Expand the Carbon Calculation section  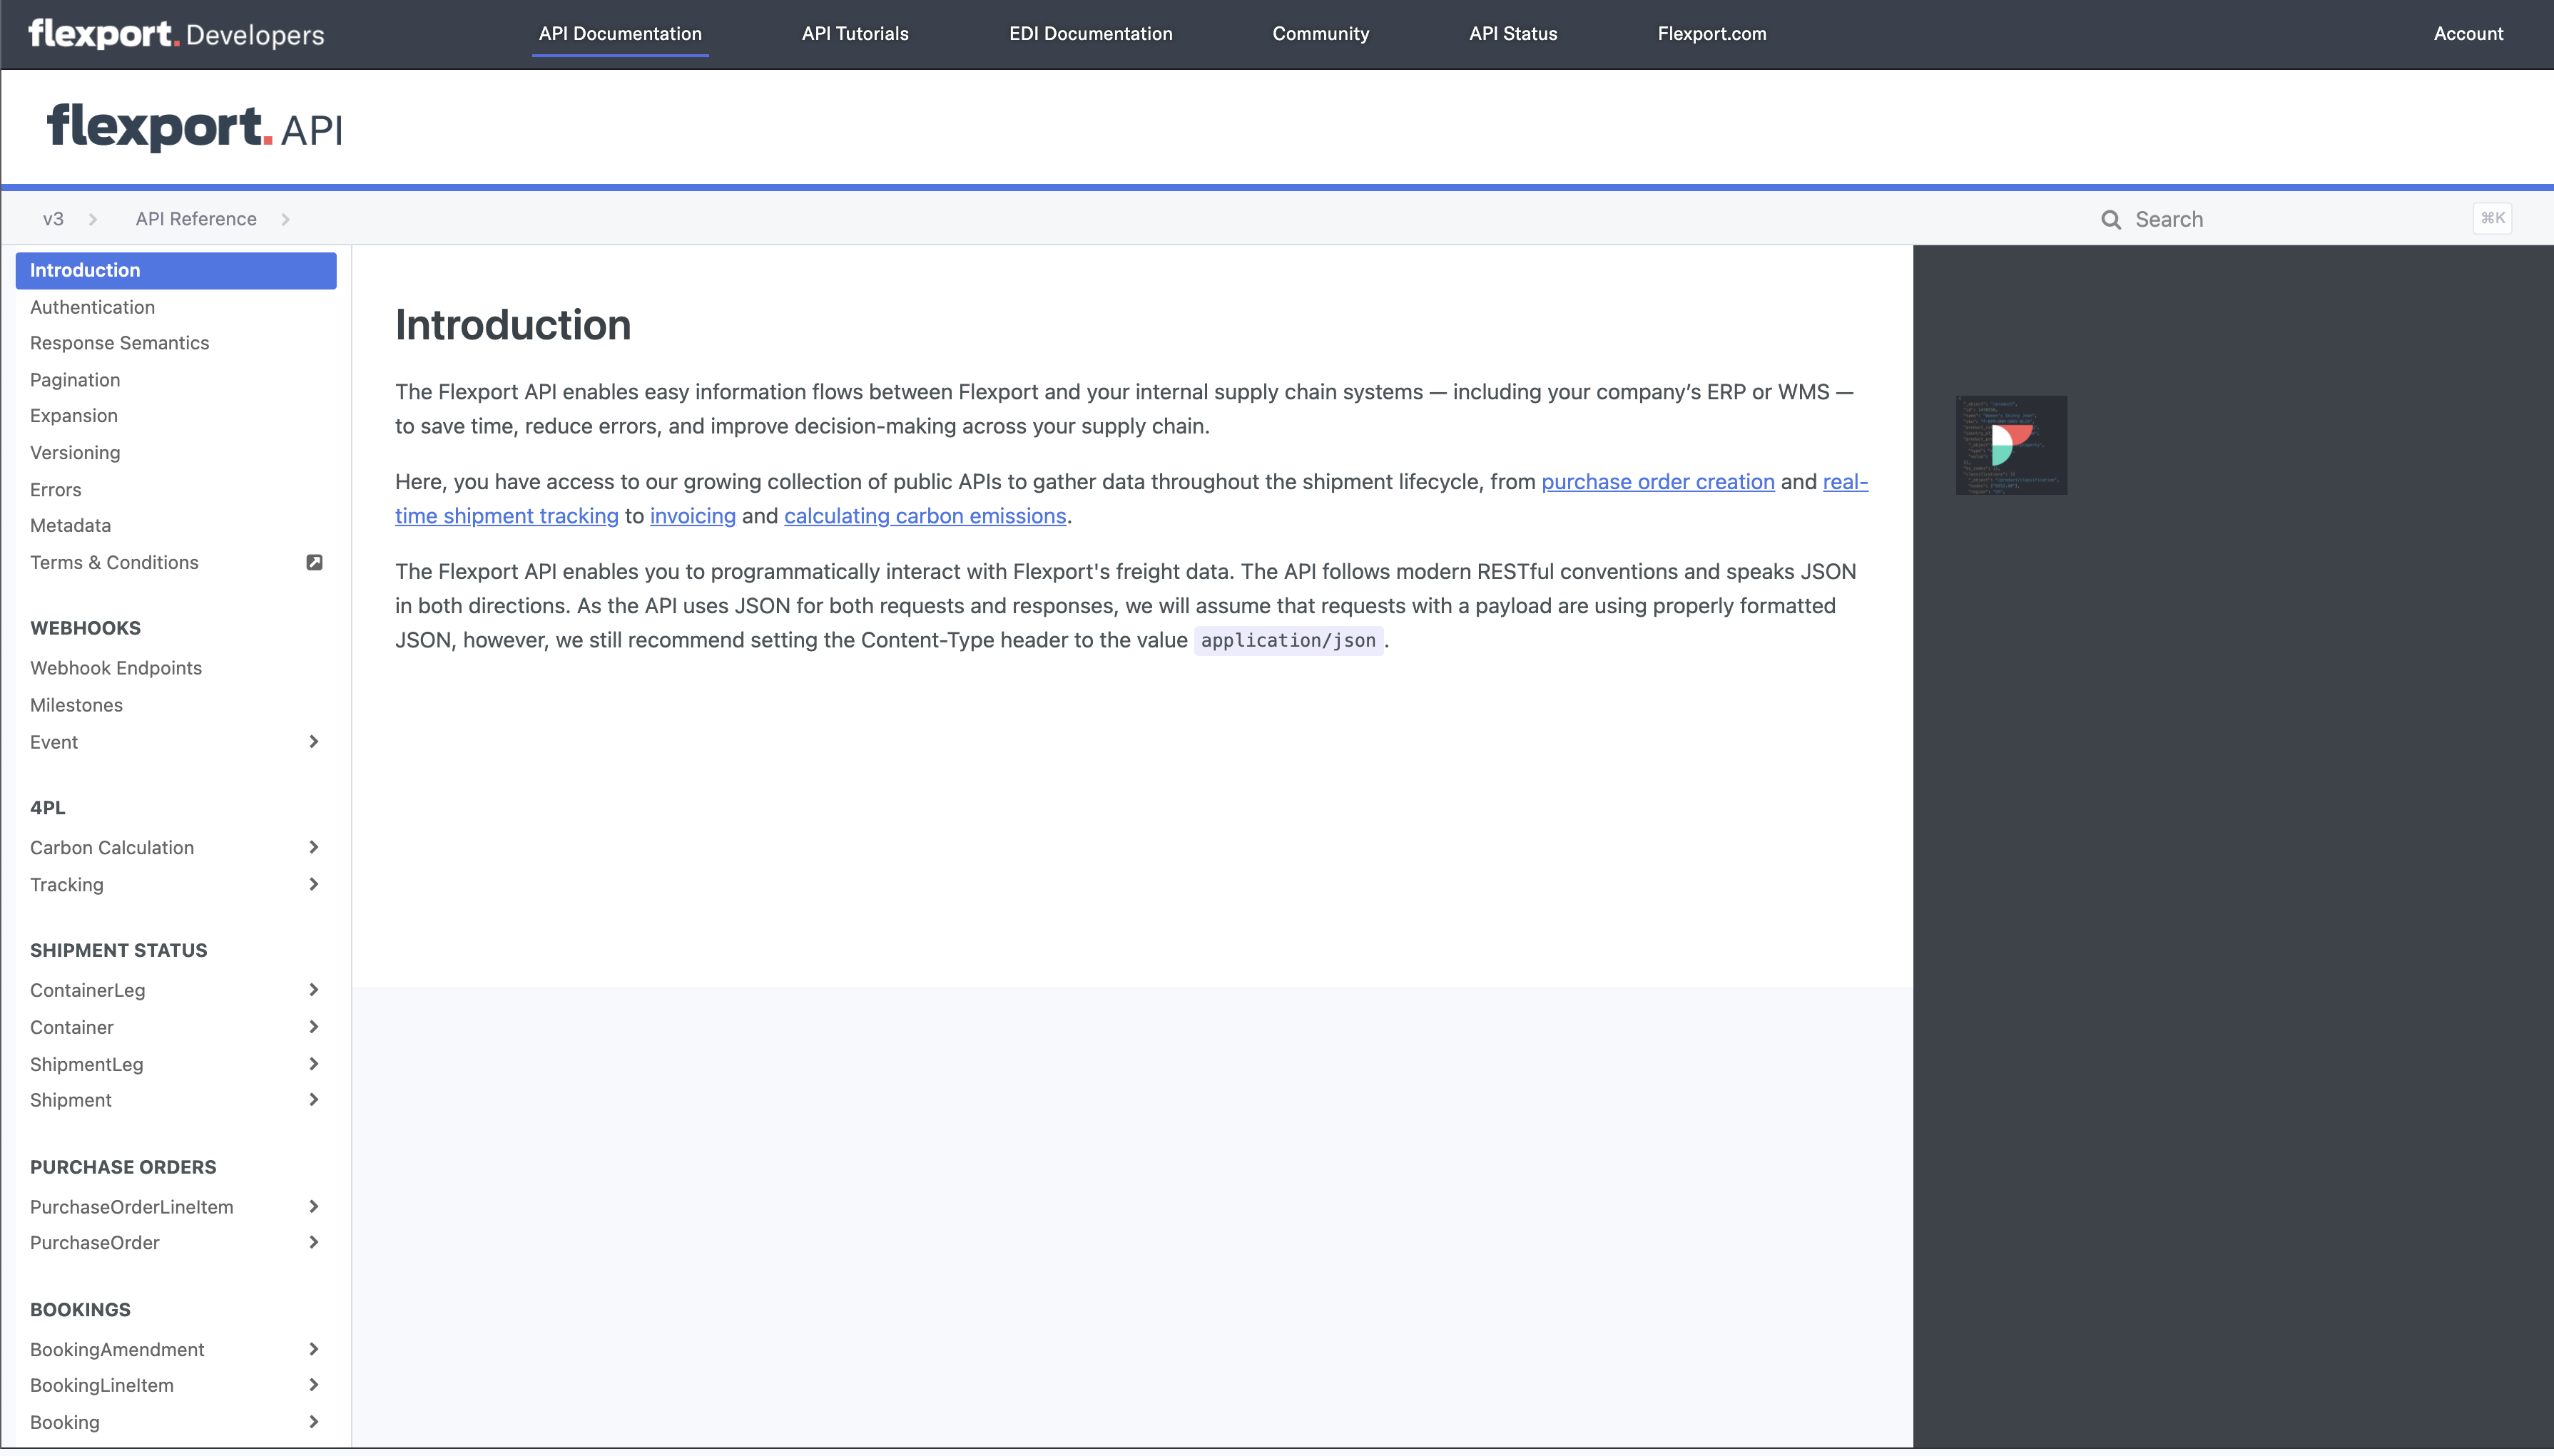313,848
